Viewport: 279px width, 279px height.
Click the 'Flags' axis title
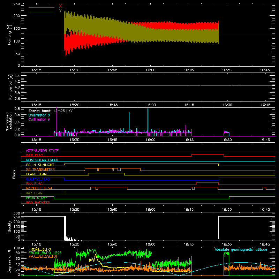click(14, 174)
